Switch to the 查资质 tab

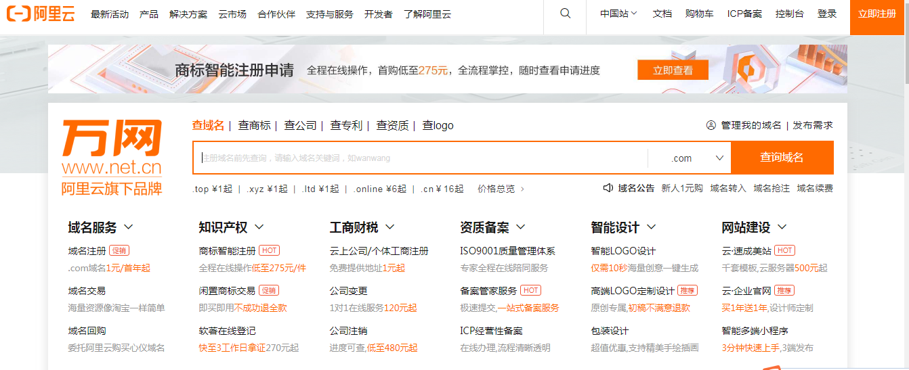click(392, 125)
